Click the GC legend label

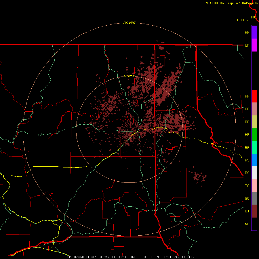[247, 199]
